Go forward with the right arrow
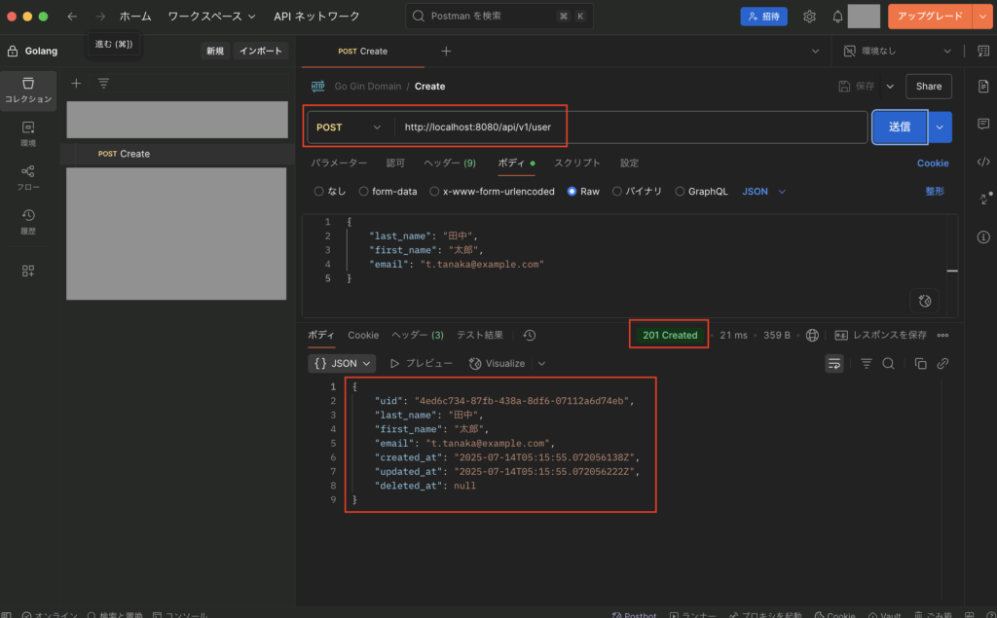Image resolution: width=997 pixels, height=618 pixels. [x=100, y=17]
